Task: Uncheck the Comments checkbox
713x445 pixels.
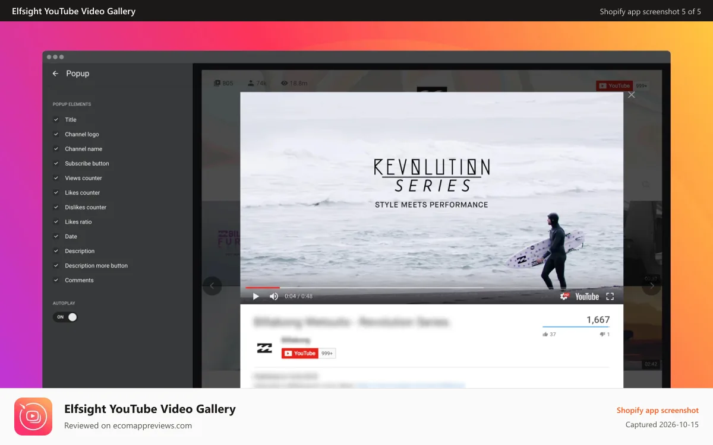Action: (x=56, y=280)
